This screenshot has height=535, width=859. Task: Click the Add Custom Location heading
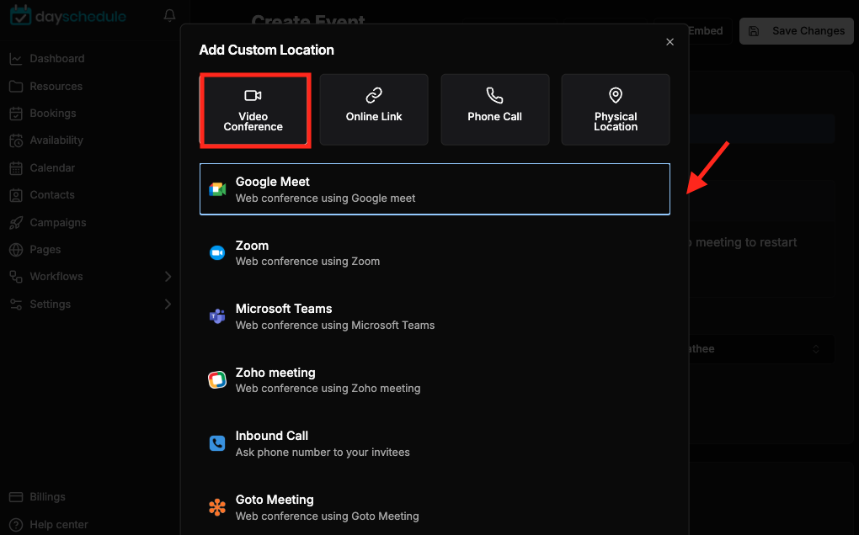pos(266,50)
